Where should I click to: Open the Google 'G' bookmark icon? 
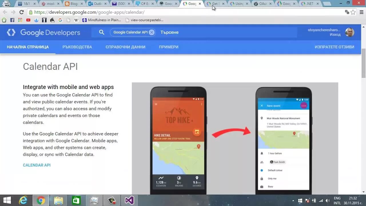click(60, 20)
